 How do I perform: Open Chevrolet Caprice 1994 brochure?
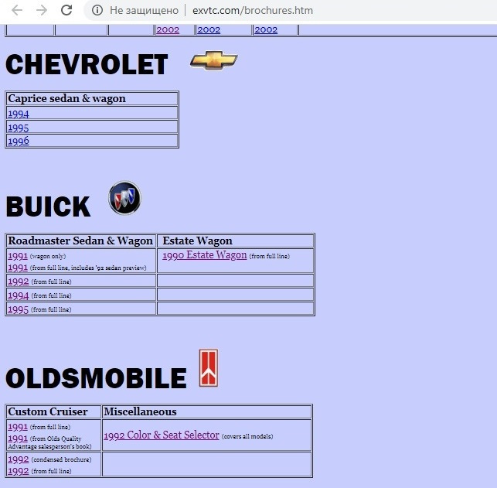19,114
